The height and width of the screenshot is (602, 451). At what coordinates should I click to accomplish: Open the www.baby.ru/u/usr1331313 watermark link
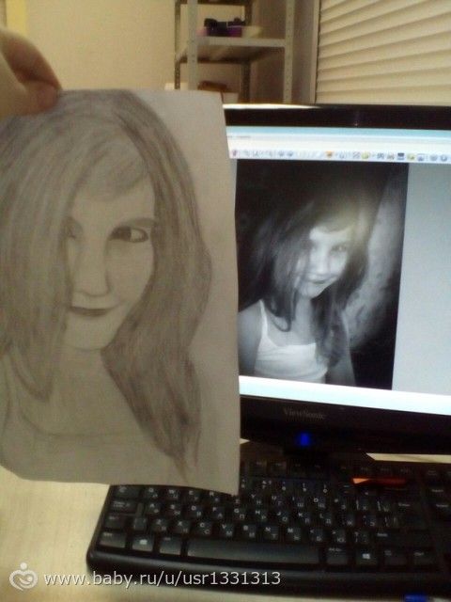163,578
